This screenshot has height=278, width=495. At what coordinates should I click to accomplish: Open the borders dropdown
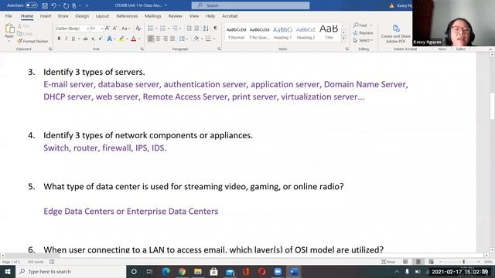click(214, 39)
